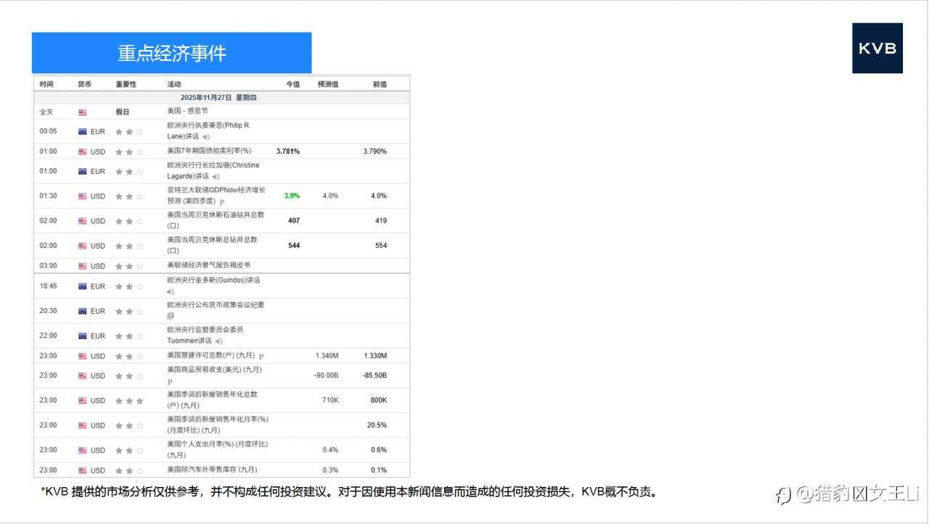929x524 pixels.
Task: Click the KVB logo
Action: click(x=877, y=48)
